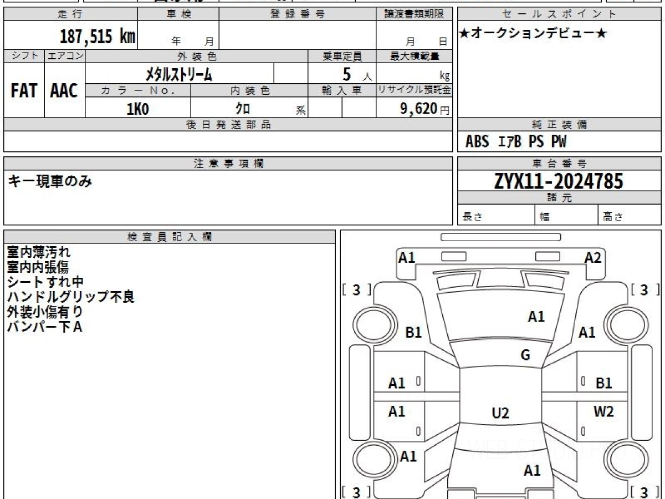This screenshot has height=499, width=665.
Task: Select the 外装色 header
Action: [x=197, y=56]
